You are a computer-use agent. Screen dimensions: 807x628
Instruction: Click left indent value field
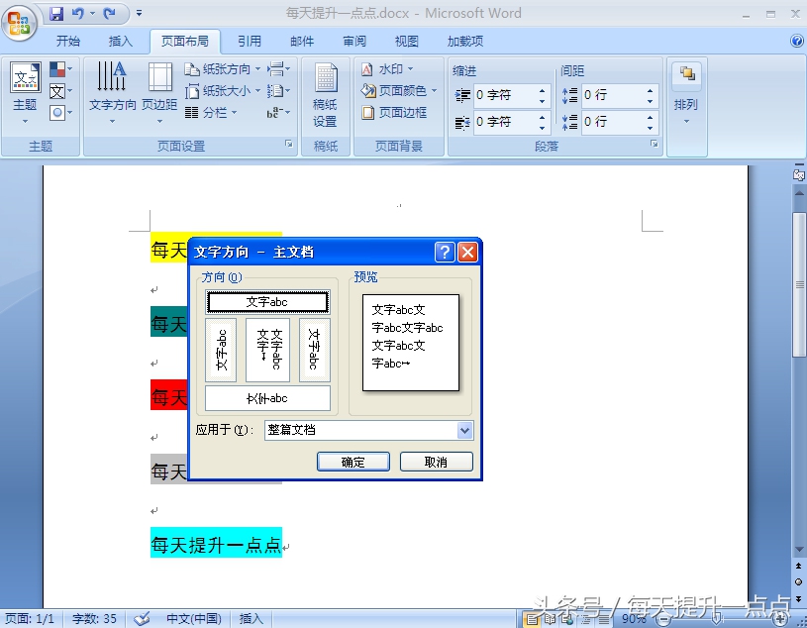point(504,95)
